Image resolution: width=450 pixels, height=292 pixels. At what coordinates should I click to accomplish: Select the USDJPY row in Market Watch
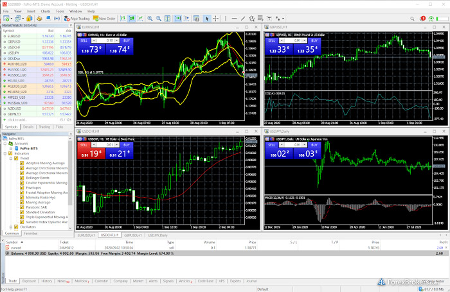pos(37,53)
